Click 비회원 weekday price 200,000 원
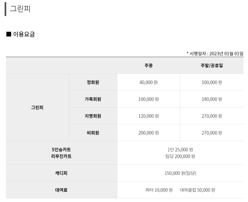The height and width of the screenshot is (202, 248). (149, 133)
